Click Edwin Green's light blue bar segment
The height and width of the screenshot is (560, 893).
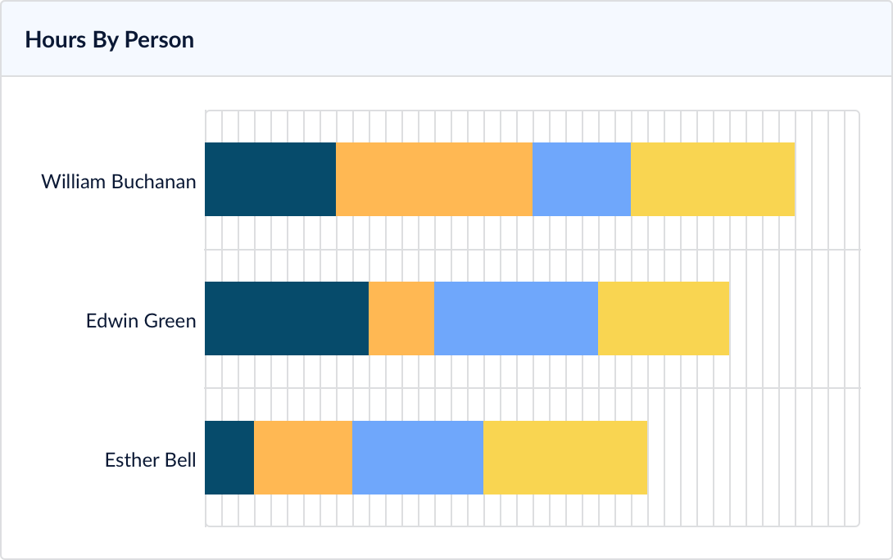[516, 318]
